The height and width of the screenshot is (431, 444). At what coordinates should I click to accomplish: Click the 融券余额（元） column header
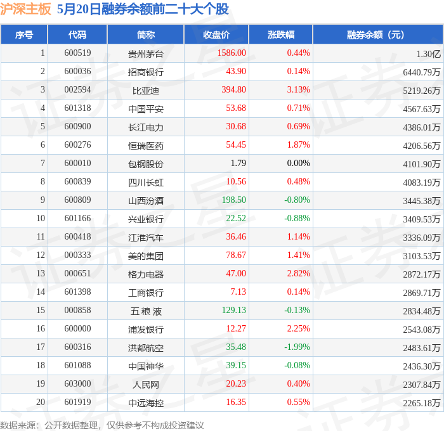pyautogui.click(x=378, y=34)
